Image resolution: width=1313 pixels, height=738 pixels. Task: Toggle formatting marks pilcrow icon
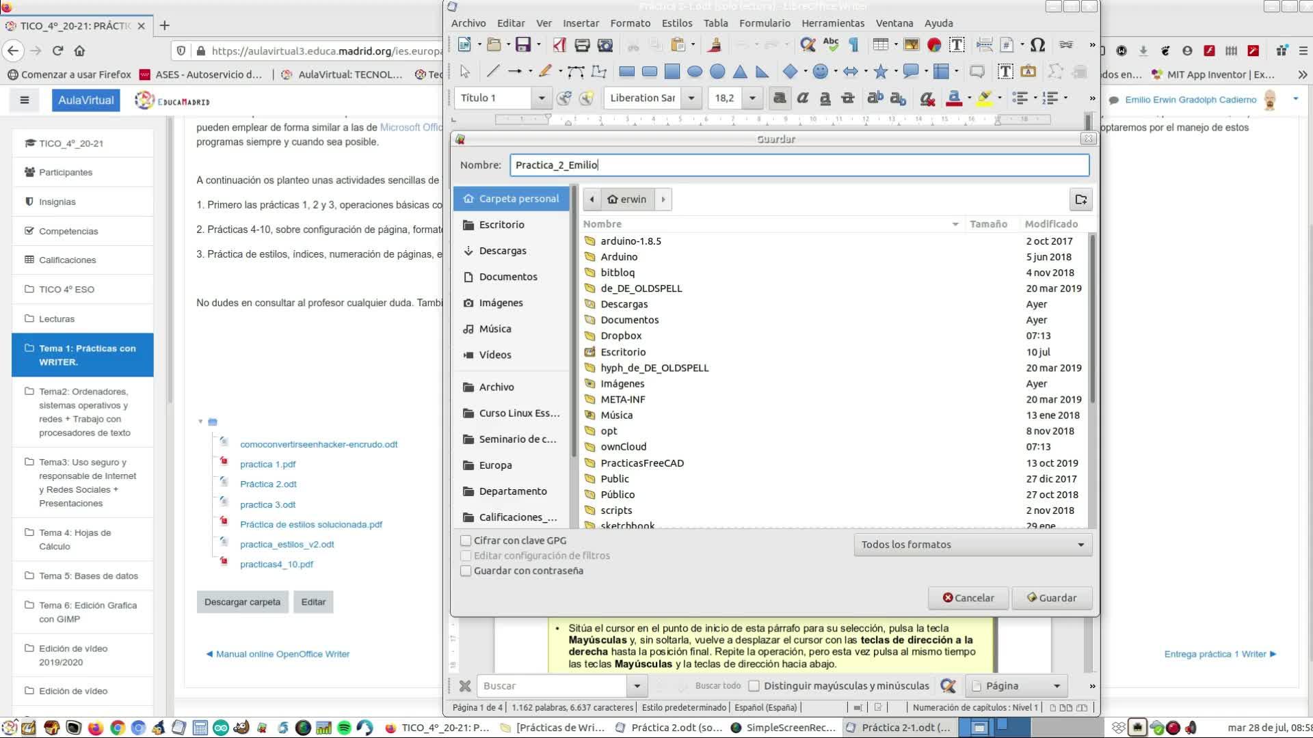pyautogui.click(x=853, y=45)
